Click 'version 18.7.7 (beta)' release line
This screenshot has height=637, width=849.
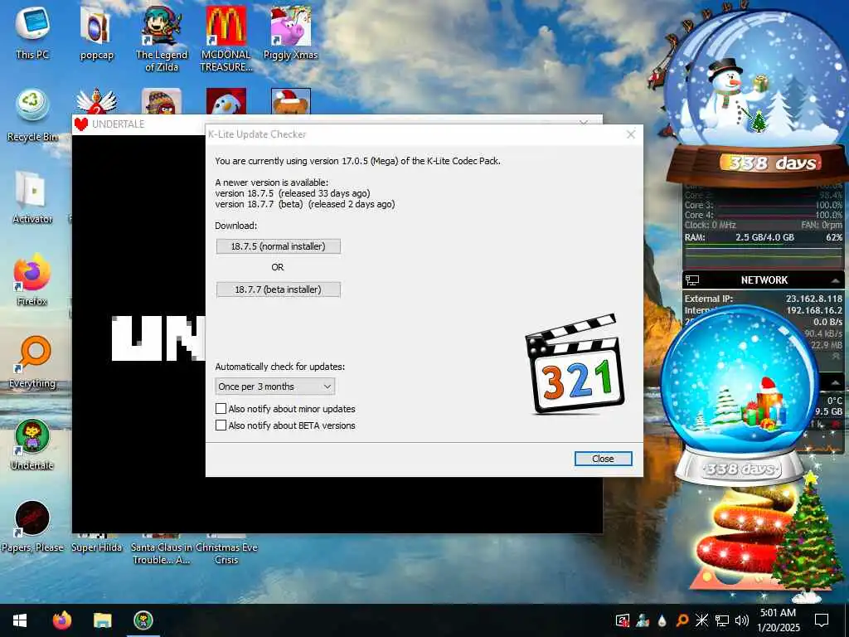305,204
